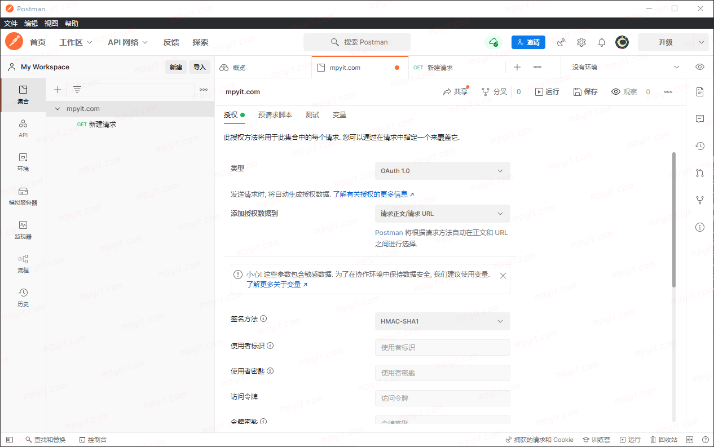Dismiss the 小心 warning banner
714x447 pixels.
point(503,276)
